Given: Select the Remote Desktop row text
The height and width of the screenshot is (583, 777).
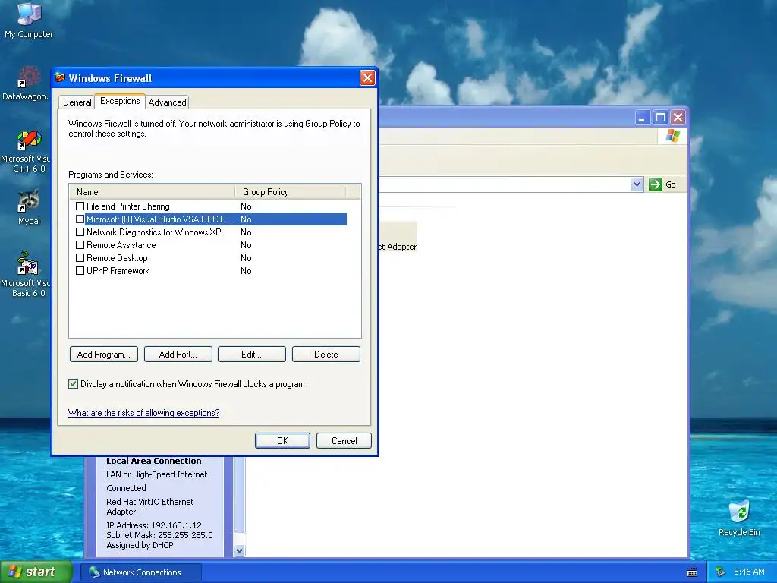Looking at the screenshot, I should click(x=117, y=258).
